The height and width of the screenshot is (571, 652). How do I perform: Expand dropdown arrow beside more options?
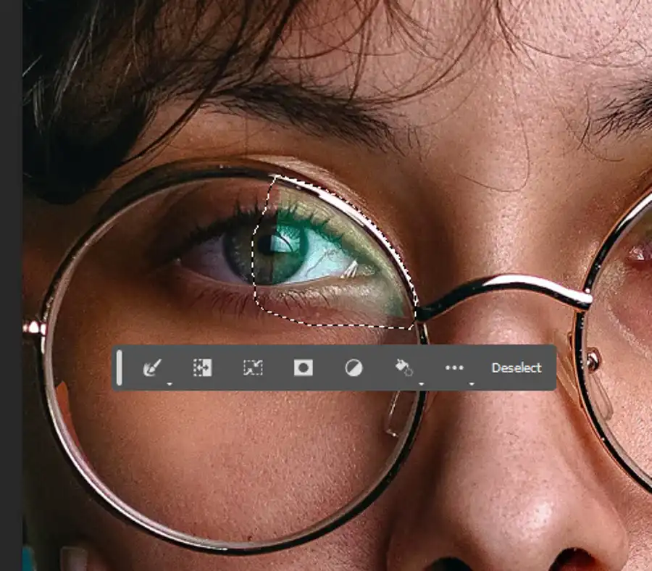pos(472,384)
